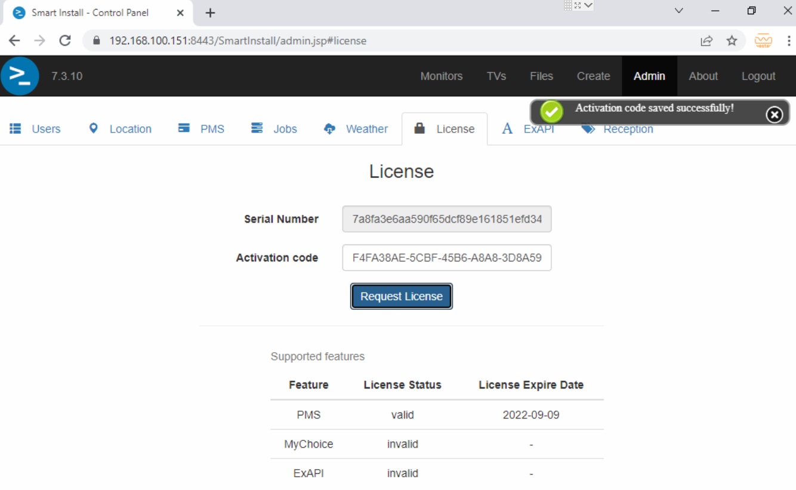Click the Activation code input field
The height and width of the screenshot is (490, 796).
447,258
